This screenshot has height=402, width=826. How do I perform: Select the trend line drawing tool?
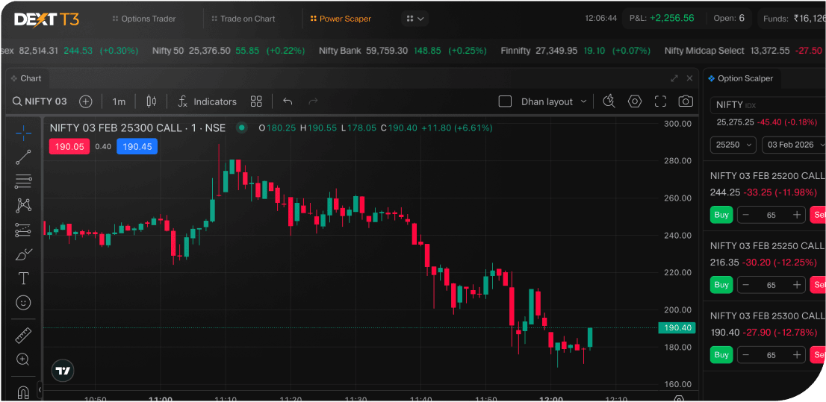coord(23,157)
